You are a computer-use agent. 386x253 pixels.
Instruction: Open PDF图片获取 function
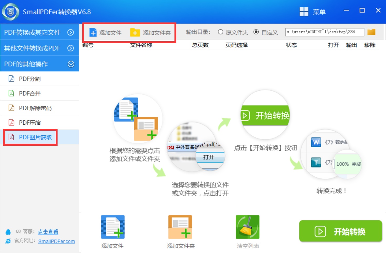pyautogui.click(x=39, y=137)
